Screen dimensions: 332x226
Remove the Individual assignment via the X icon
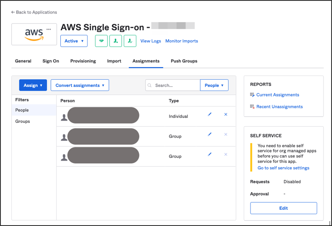coord(226,114)
